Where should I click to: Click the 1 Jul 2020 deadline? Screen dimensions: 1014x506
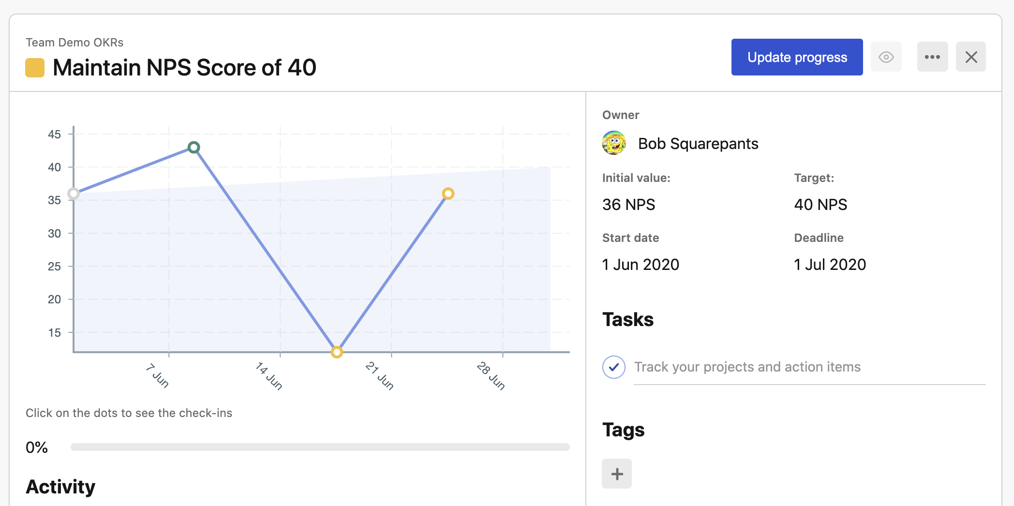830,265
